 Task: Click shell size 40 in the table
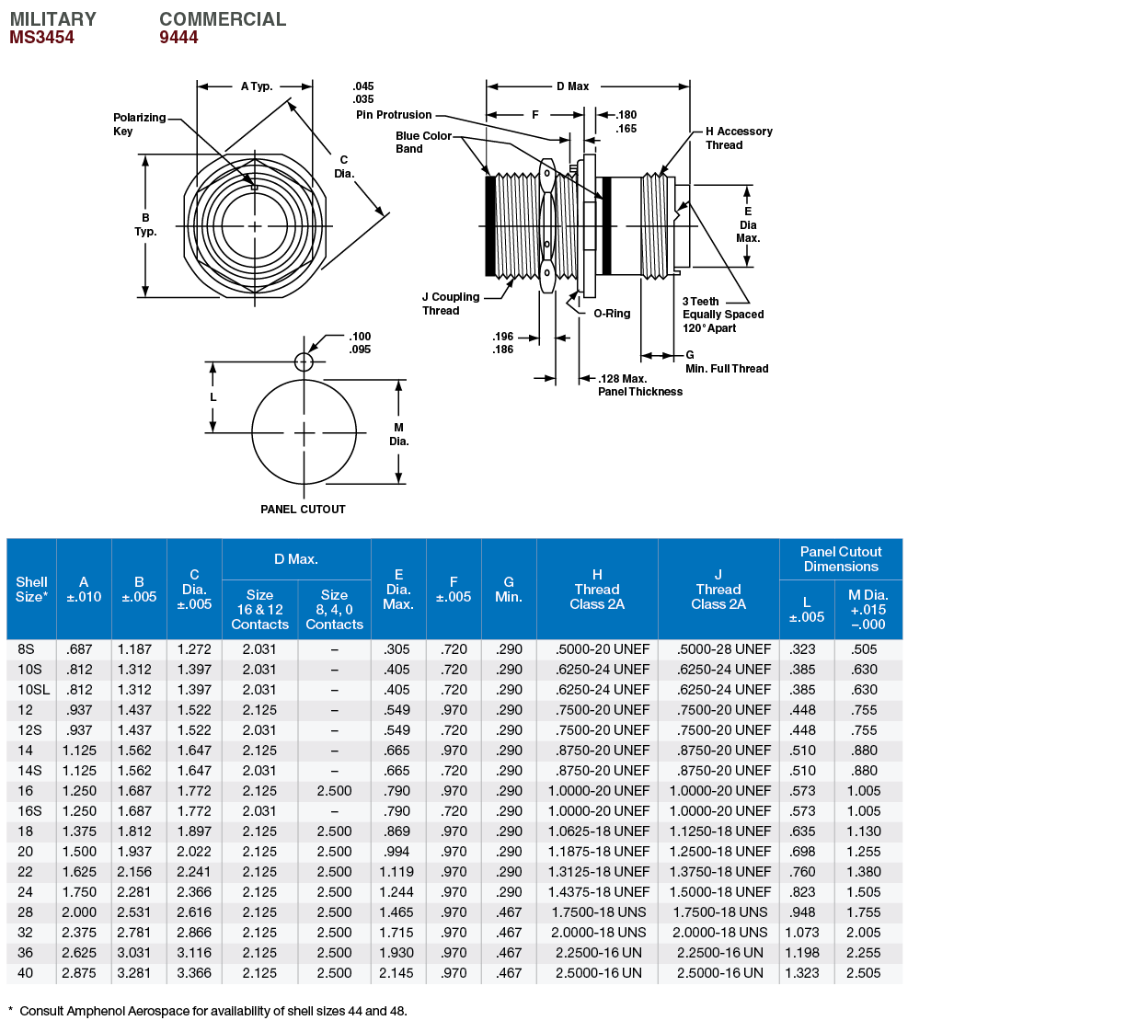point(26,973)
